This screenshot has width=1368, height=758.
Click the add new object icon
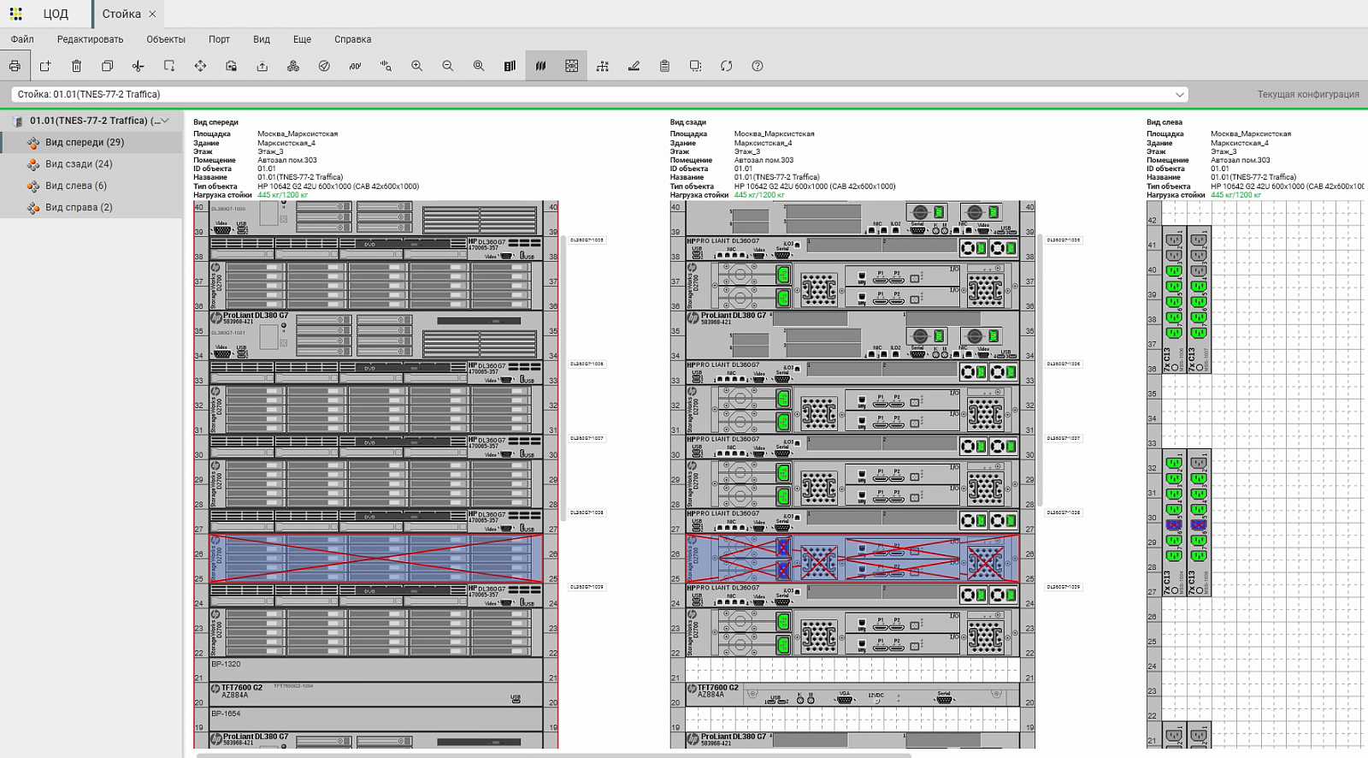click(x=45, y=66)
